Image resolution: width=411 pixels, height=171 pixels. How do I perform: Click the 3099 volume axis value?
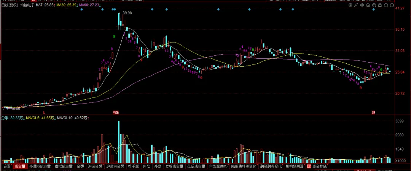click(x=399, y=121)
